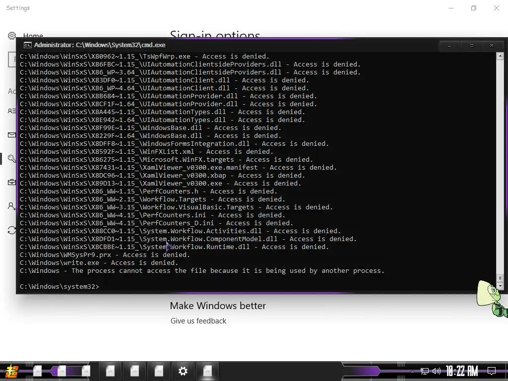Image resolution: width=508 pixels, height=381 pixels.
Task: Open network icon in system tray
Action: coord(425,371)
